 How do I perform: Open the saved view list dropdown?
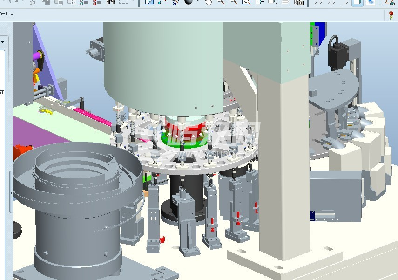pyautogui.click(x=273, y=2)
